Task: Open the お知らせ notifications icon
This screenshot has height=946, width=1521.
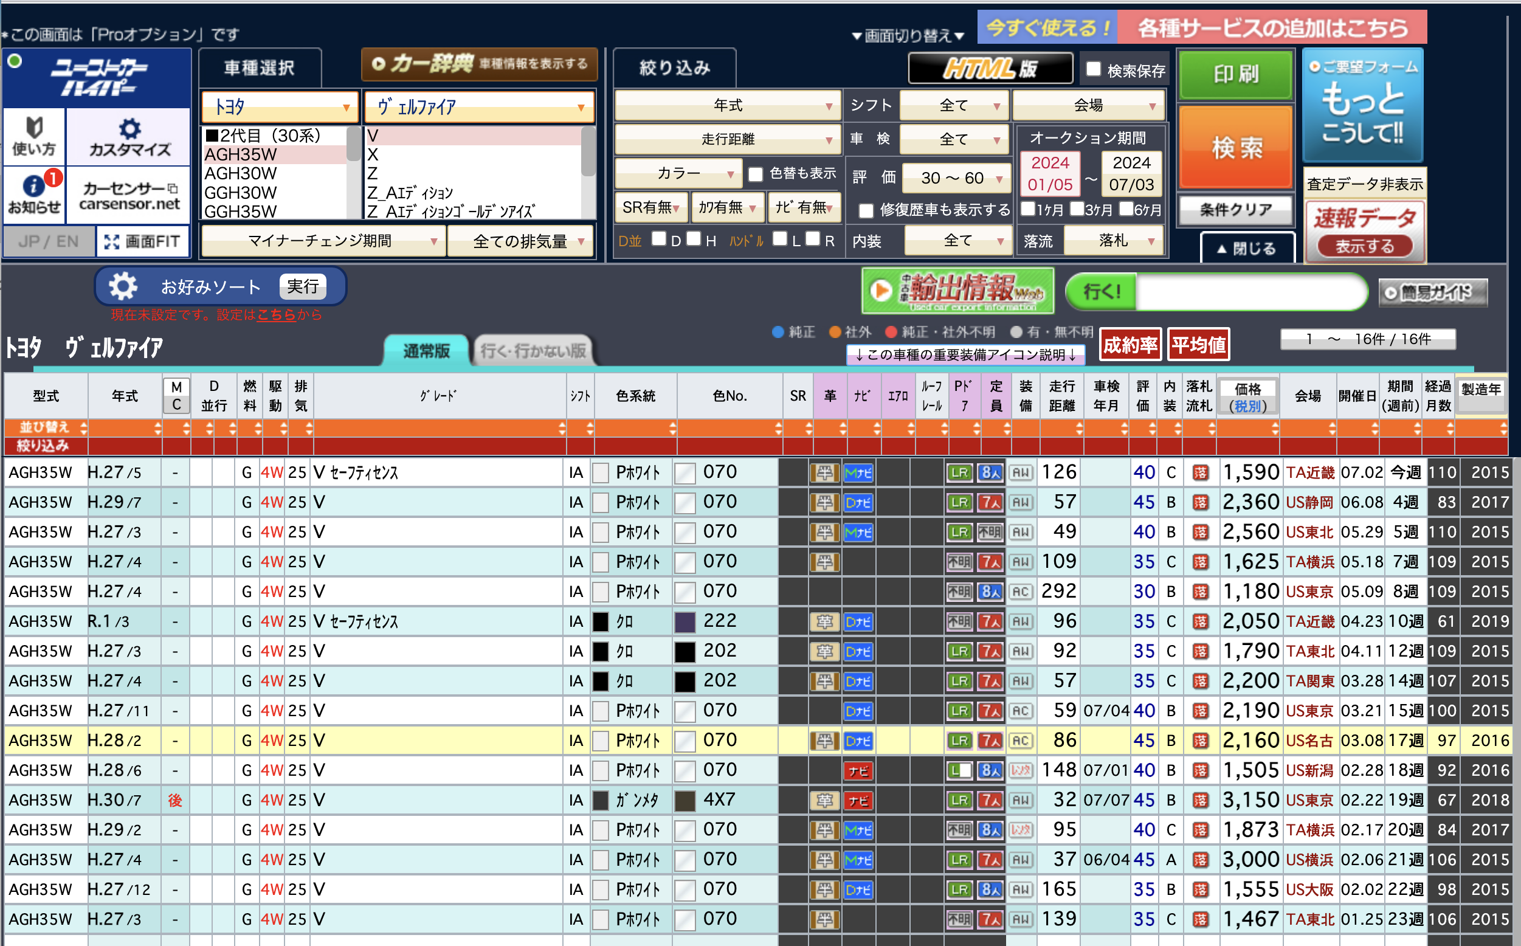Action: (35, 194)
